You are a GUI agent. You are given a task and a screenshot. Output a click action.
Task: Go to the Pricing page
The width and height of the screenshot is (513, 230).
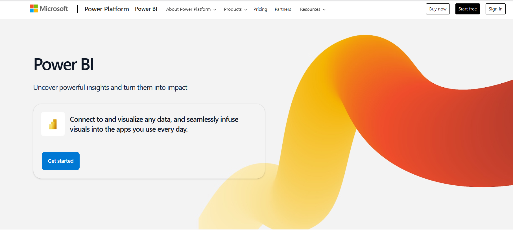click(260, 9)
